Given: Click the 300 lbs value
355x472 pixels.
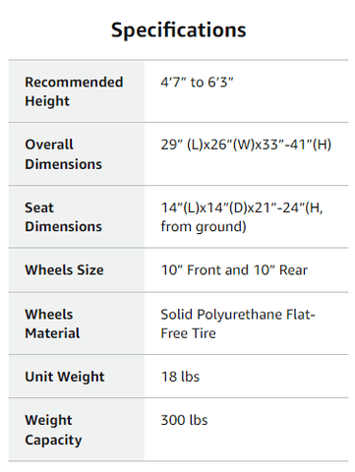Looking at the screenshot, I should pos(184,420).
